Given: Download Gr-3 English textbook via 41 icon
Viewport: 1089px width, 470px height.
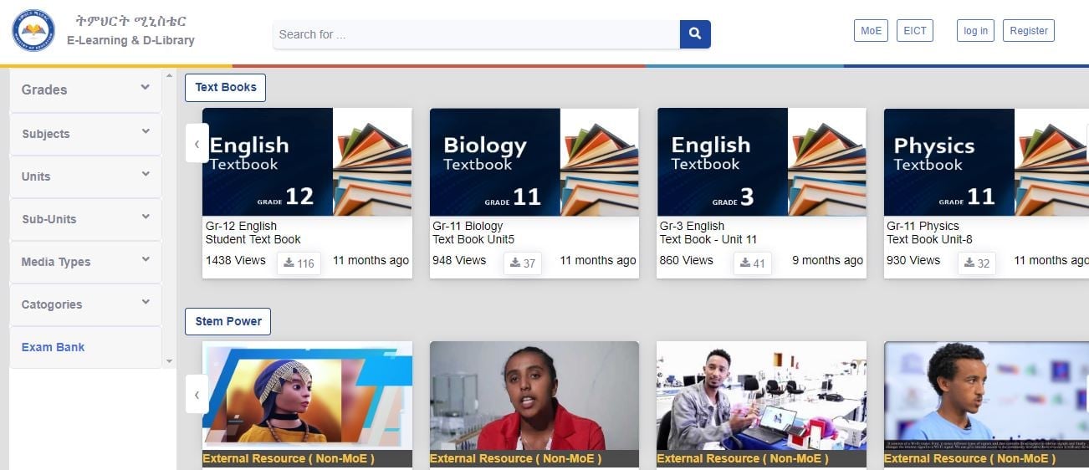Looking at the screenshot, I should (753, 263).
